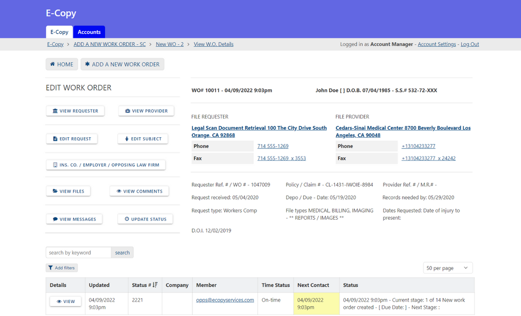Click the E-Copy header title

[61, 13]
